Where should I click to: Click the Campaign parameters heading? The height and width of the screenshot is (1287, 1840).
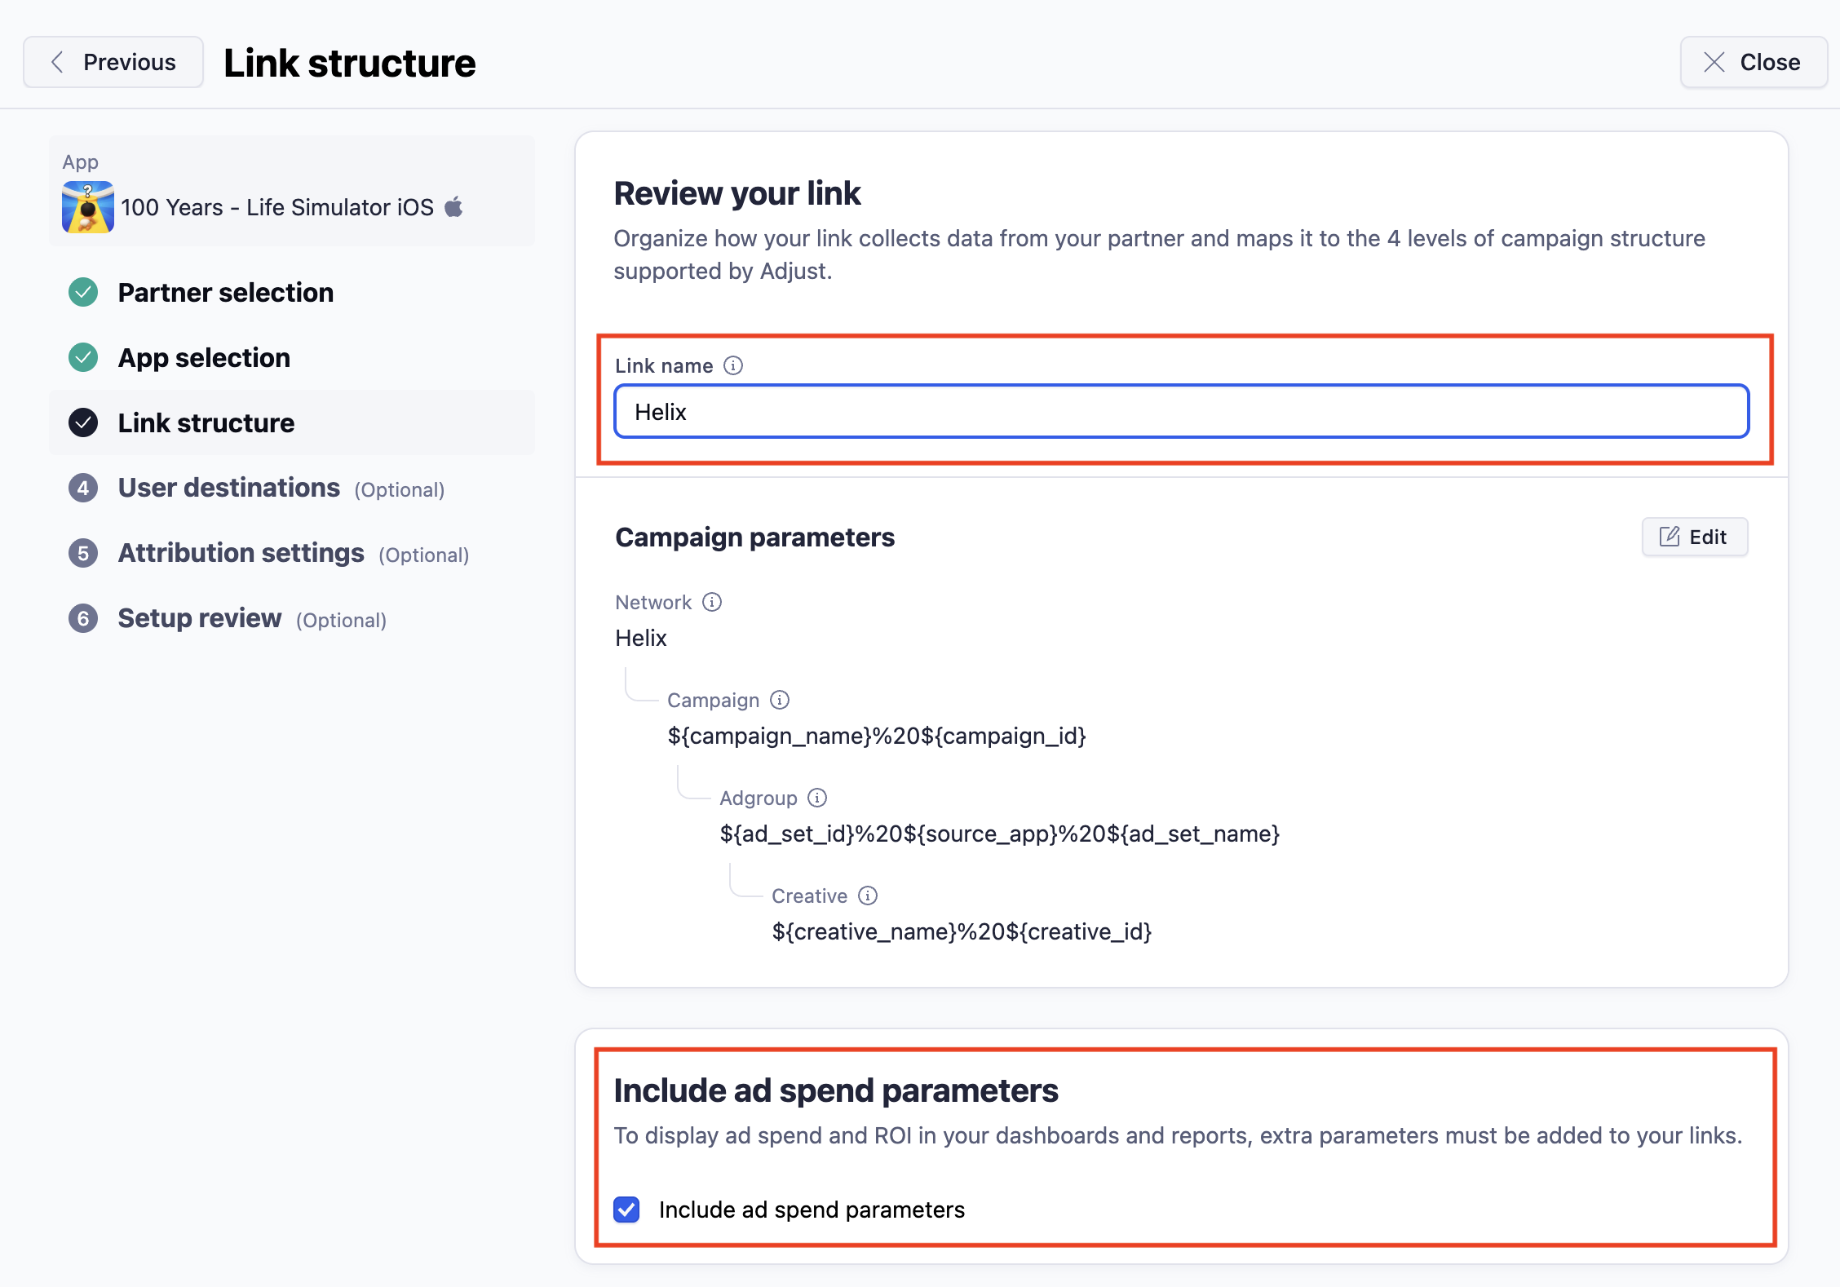point(755,537)
